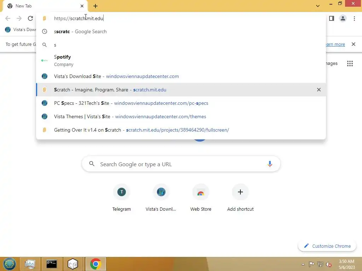Start voice search with microphone icon

tap(270, 164)
